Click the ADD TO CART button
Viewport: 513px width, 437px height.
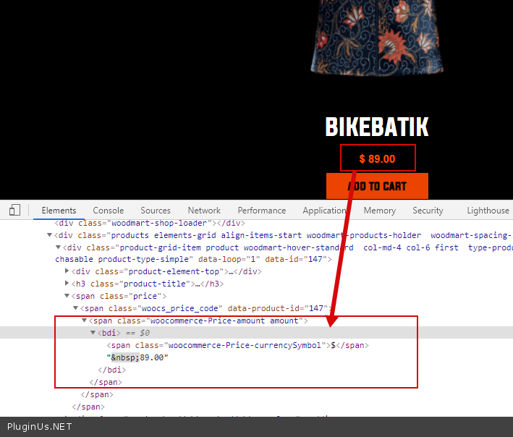(377, 186)
